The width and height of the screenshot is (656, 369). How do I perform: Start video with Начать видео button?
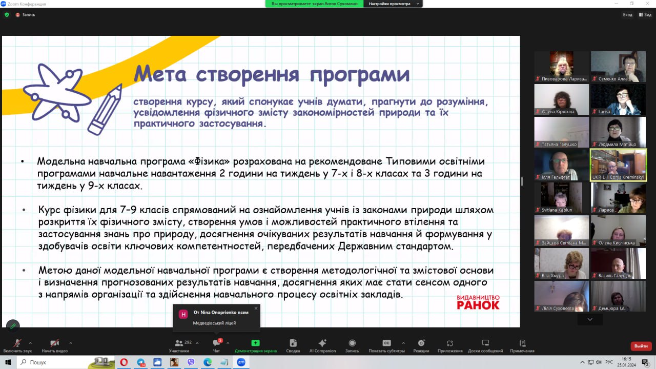[x=54, y=343]
